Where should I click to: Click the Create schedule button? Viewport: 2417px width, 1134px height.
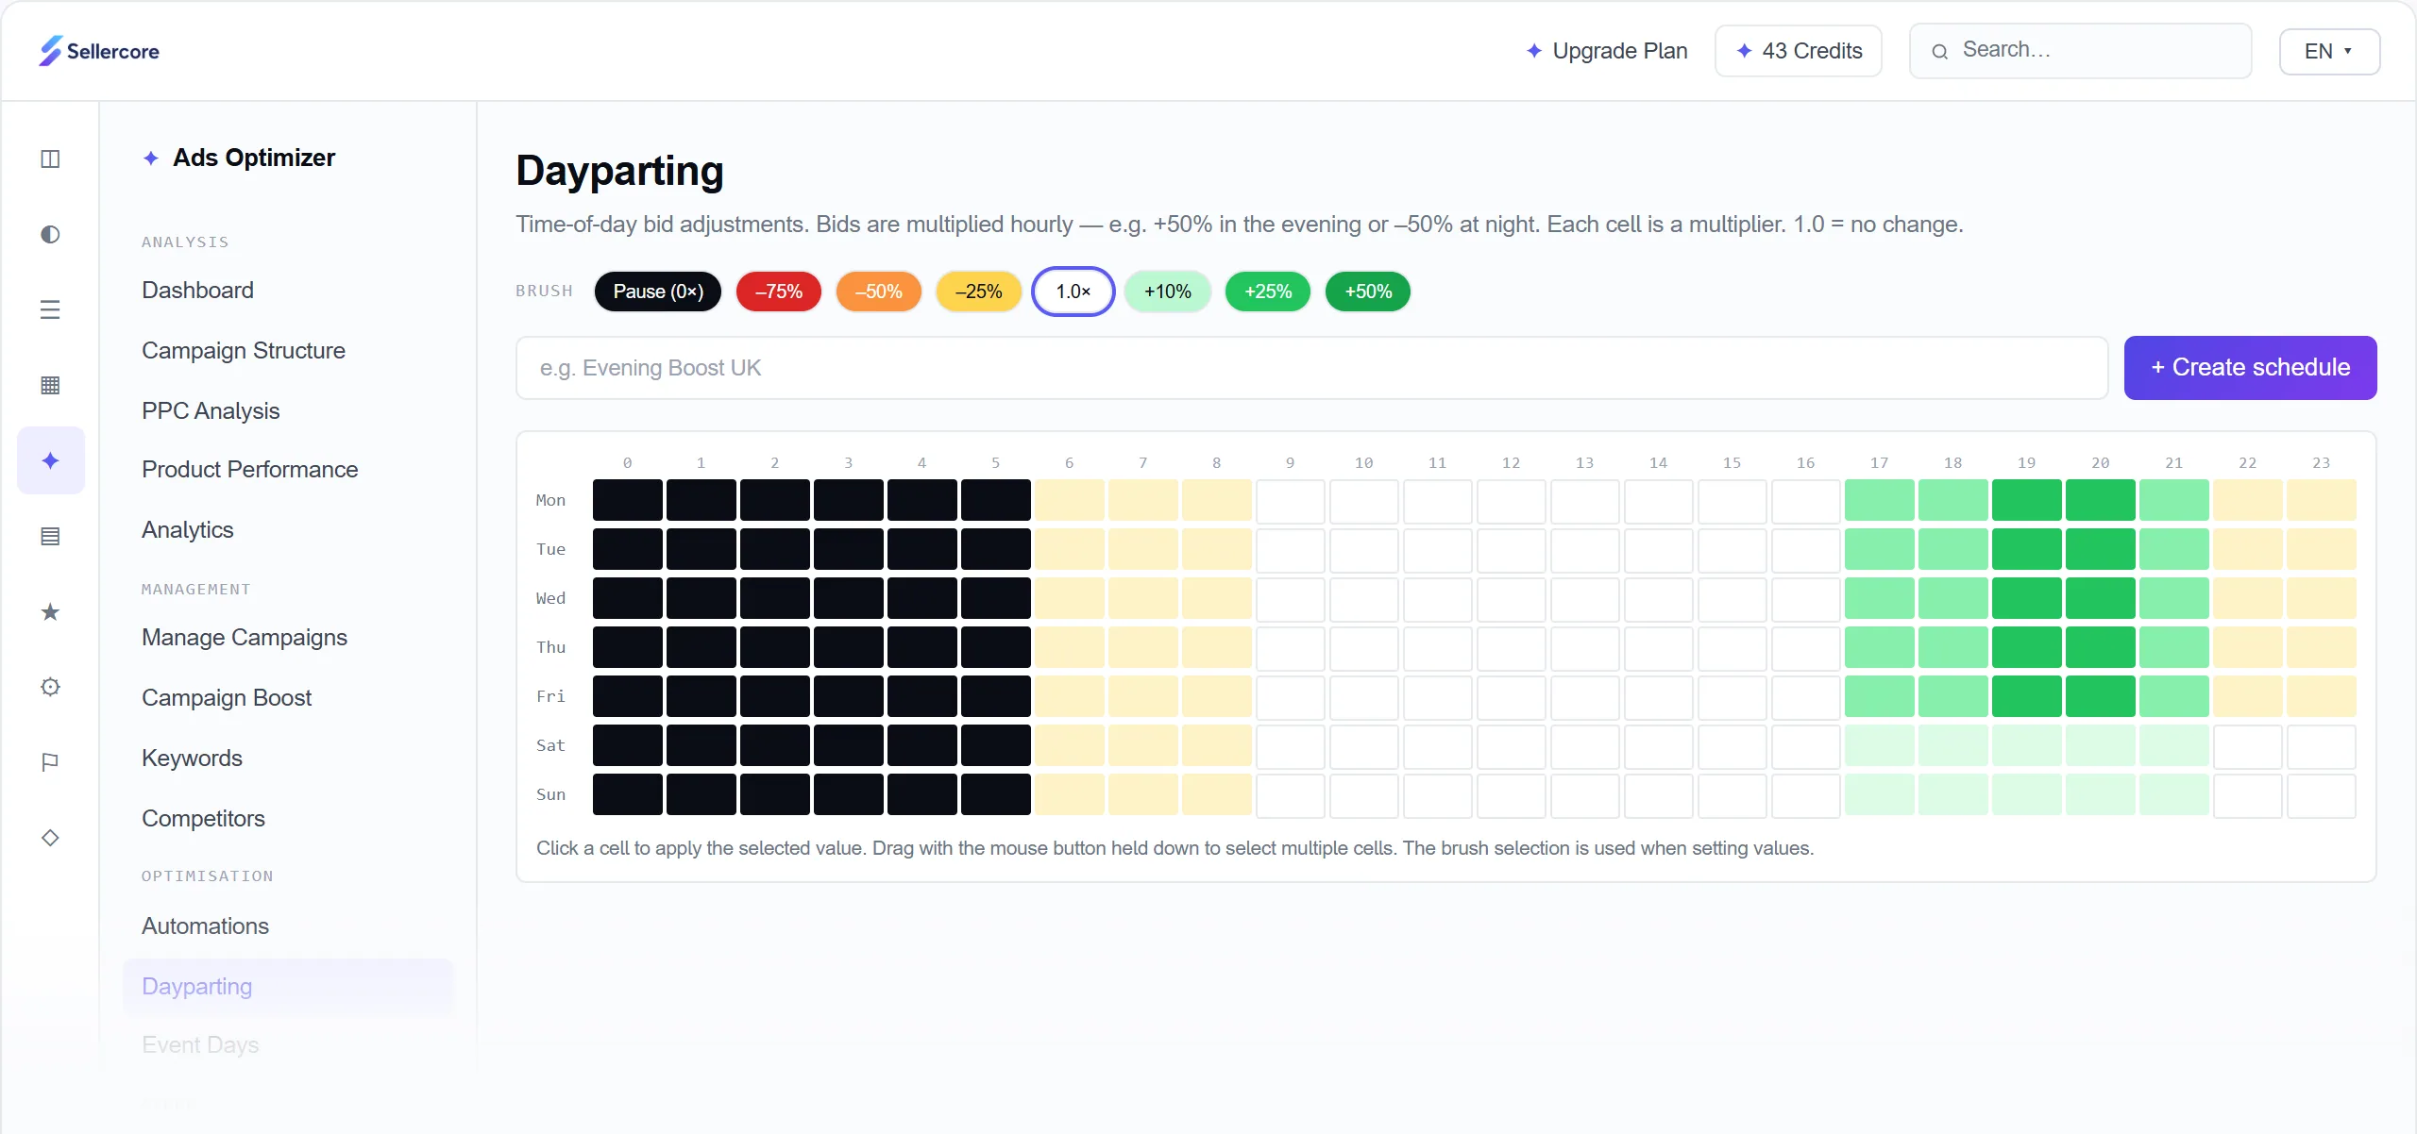pyautogui.click(x=2250, y=368)
